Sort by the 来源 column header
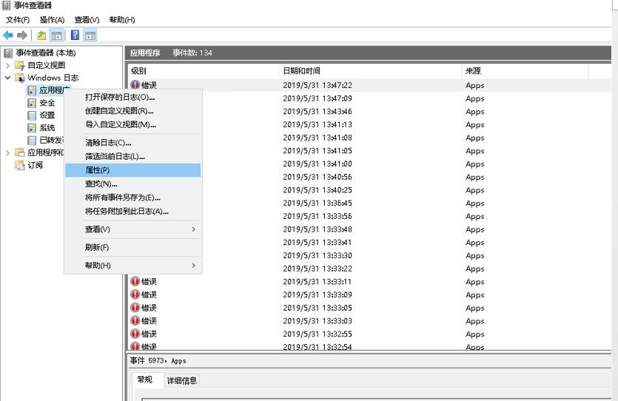This screenshot has width=618, height=401. click(x=525, y=71)
